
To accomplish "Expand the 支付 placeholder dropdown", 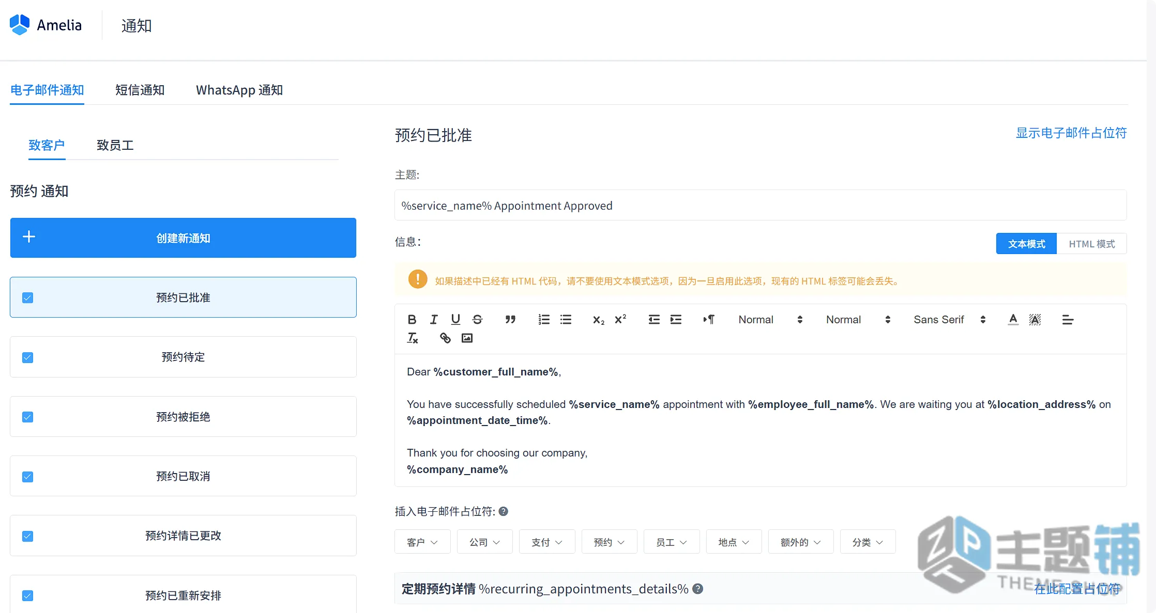I will (x=547, y=542).
